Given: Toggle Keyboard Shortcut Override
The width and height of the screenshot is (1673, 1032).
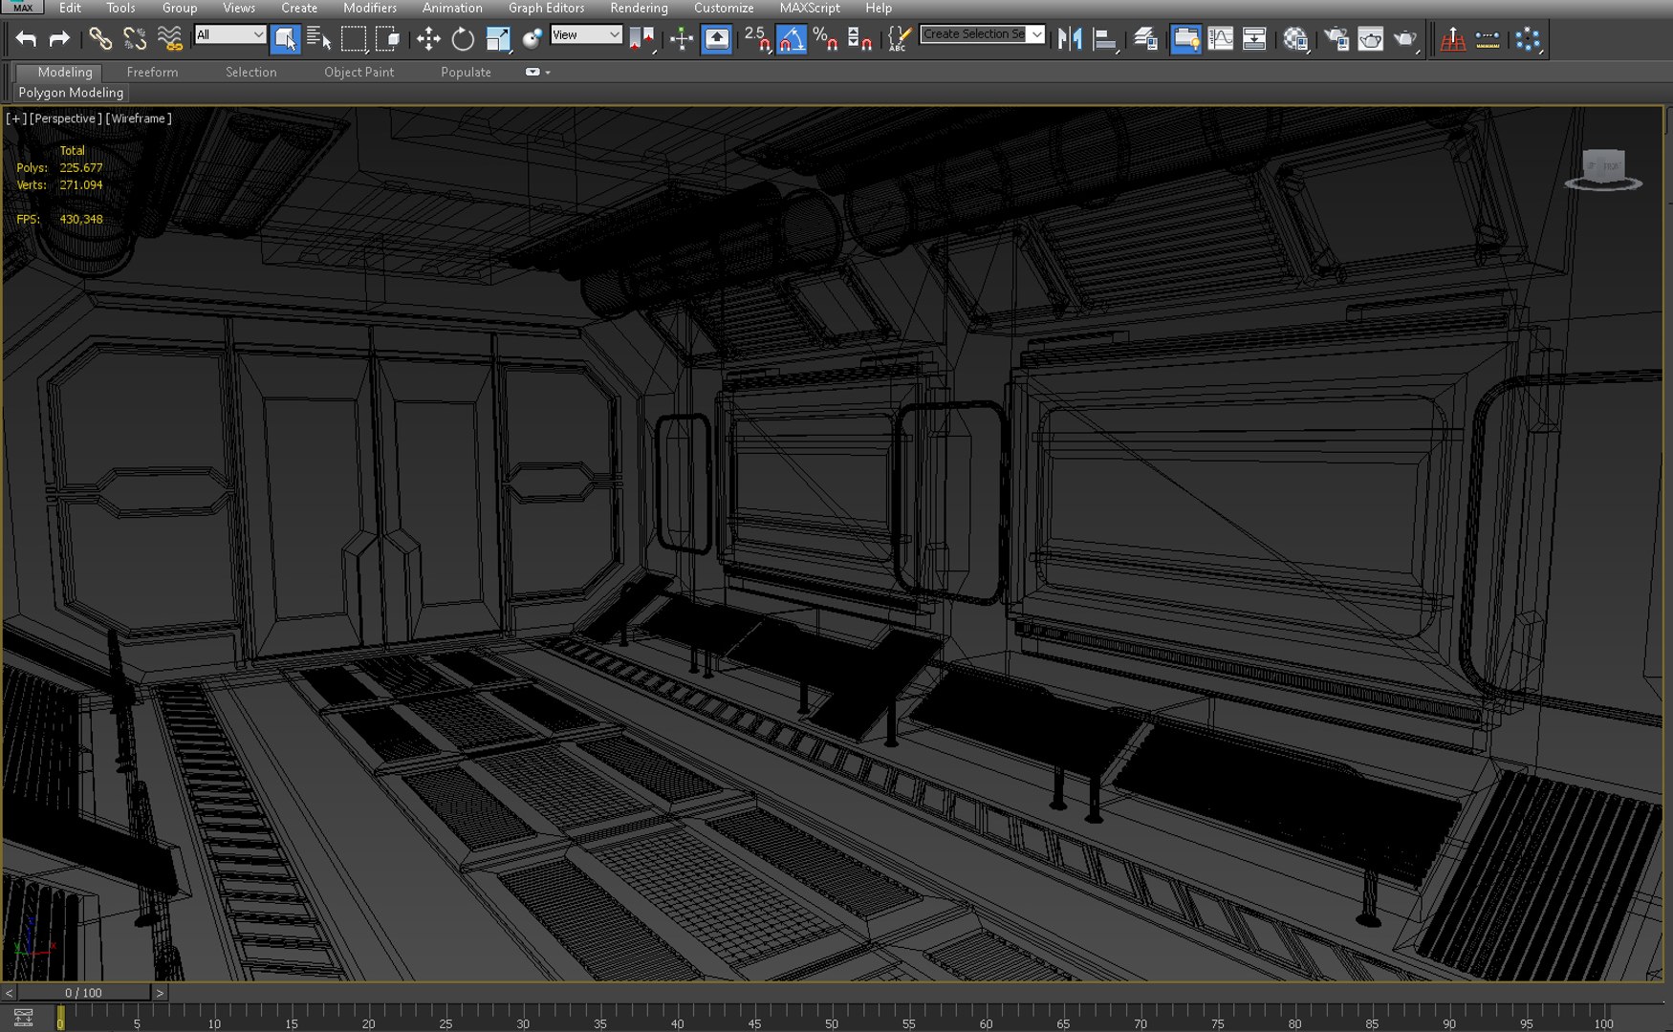Looking at the screenshot, I should 717,39.
